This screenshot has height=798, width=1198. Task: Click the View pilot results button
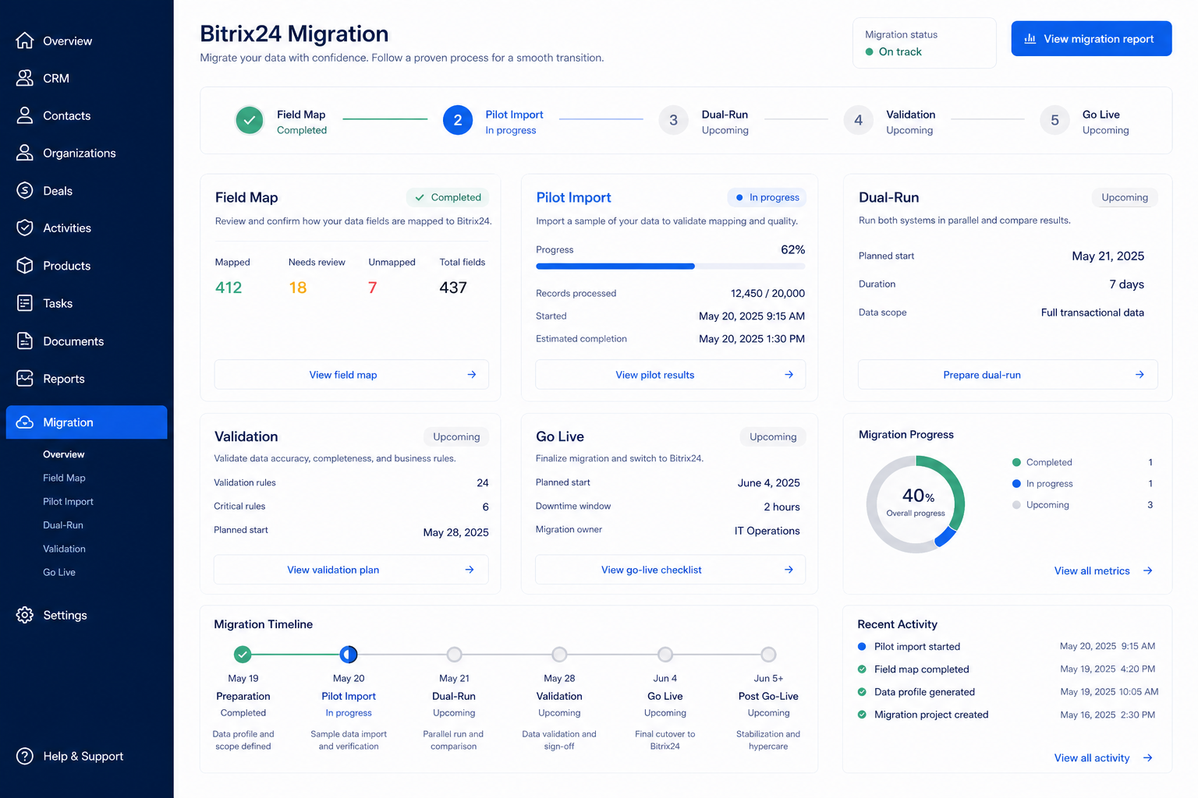pos(671,375)
